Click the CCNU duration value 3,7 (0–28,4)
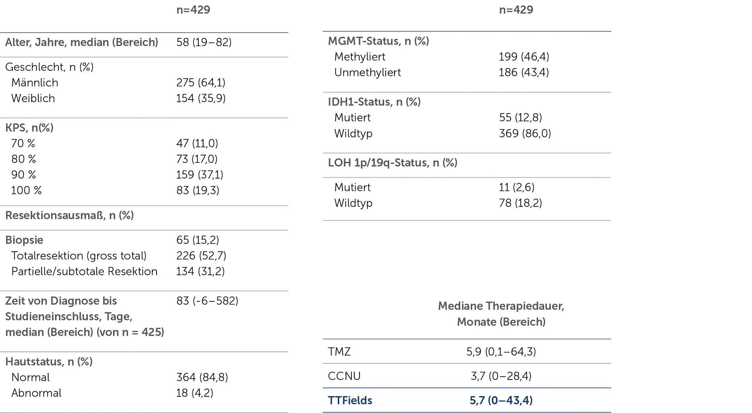This screenshot has width=752, height=413. (501, 376)
